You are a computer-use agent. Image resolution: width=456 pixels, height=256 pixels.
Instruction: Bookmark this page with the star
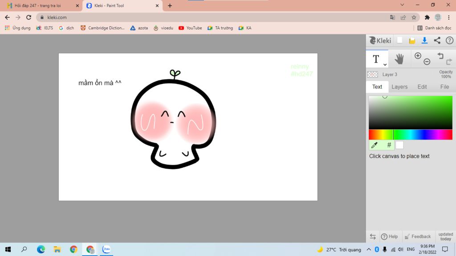[414, 17]
